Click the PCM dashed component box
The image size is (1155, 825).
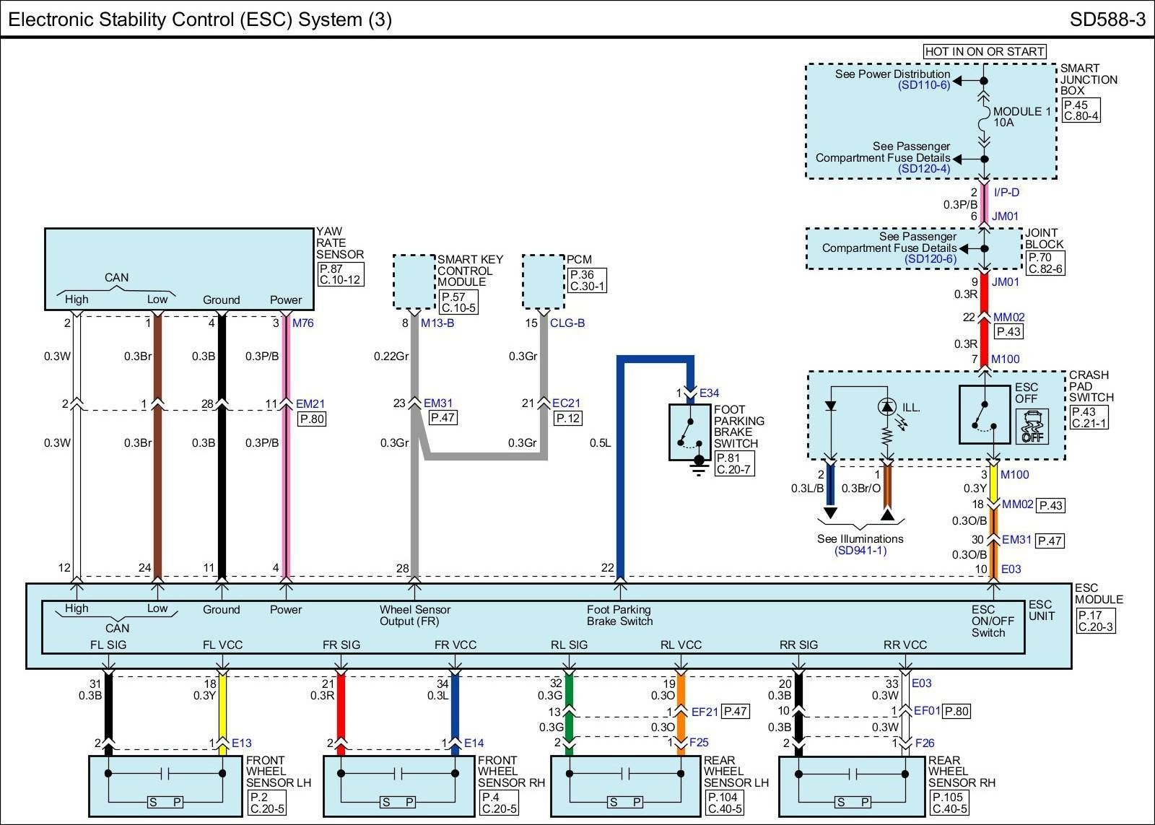click(544, 276)
